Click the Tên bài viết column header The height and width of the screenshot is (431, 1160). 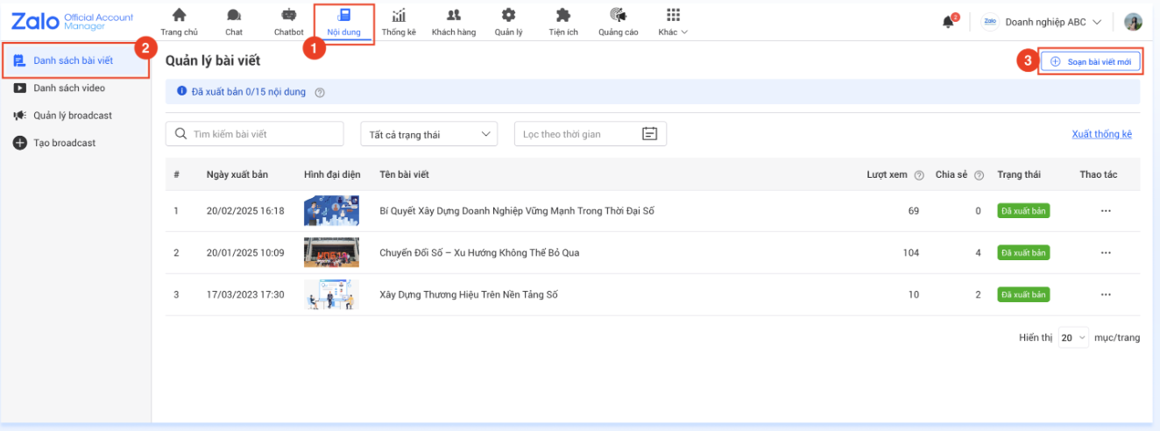click(404, 174)
